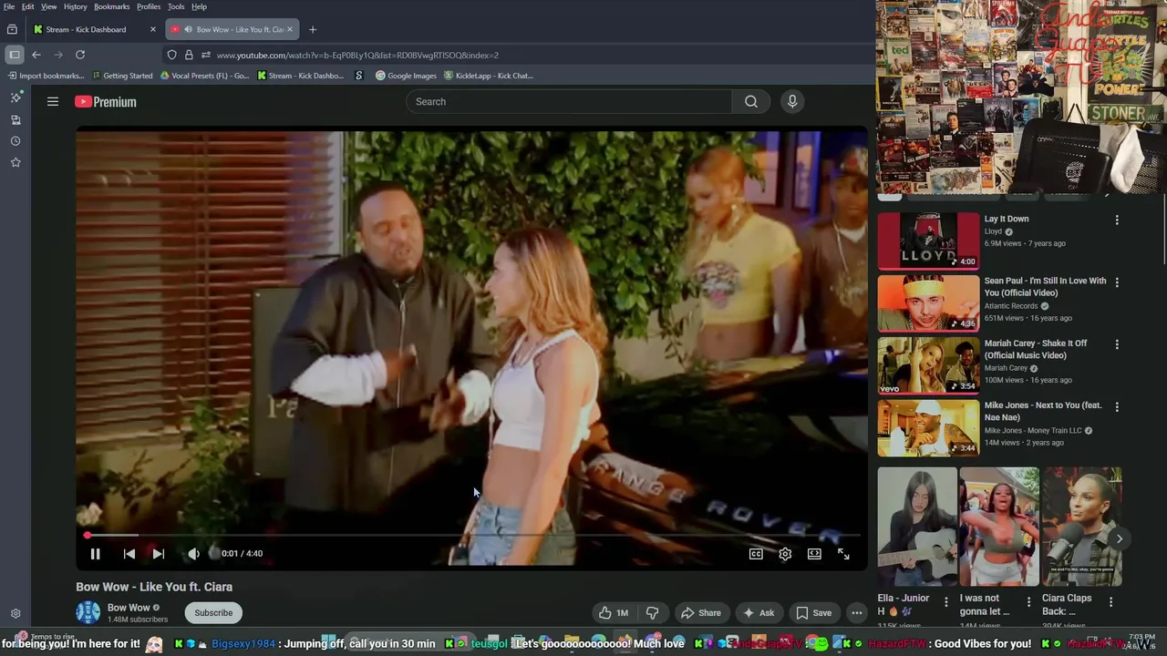The image size is (1167, 656).
Task: Subscribe to the Bow Wow channel
Action: tap(213, 613)
